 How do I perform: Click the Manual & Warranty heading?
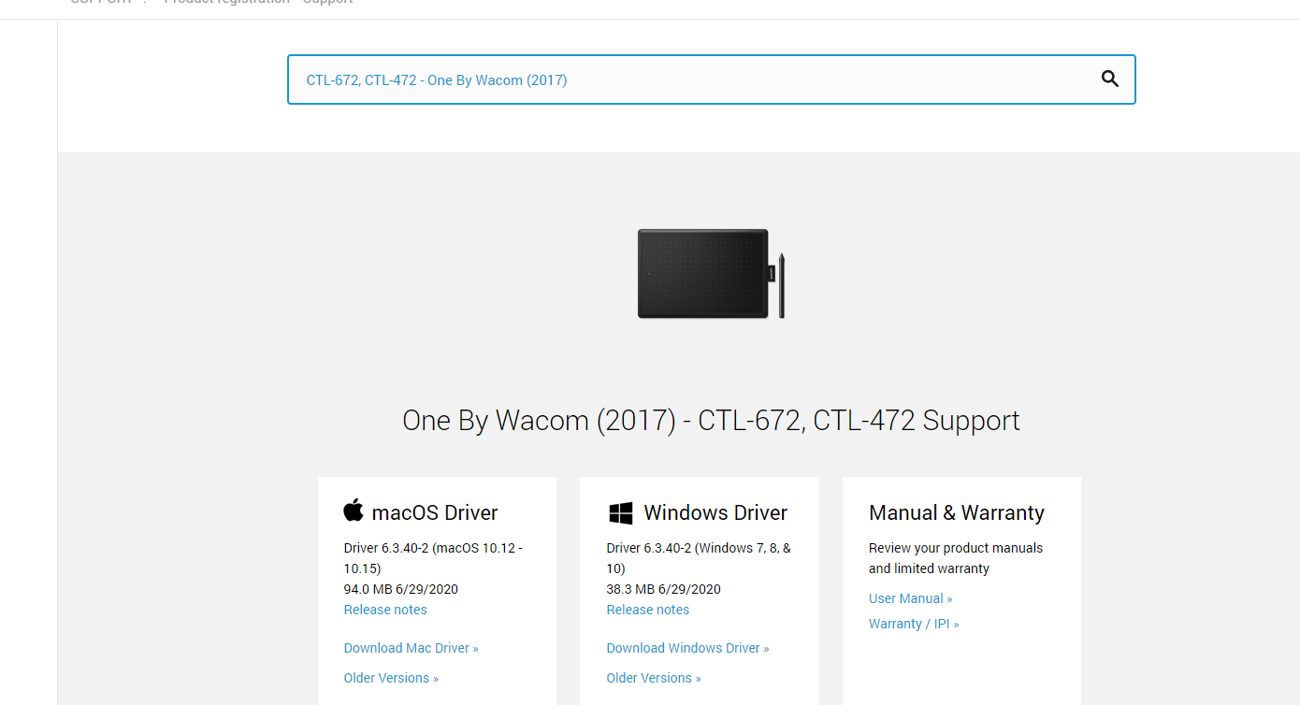point(957,512)
